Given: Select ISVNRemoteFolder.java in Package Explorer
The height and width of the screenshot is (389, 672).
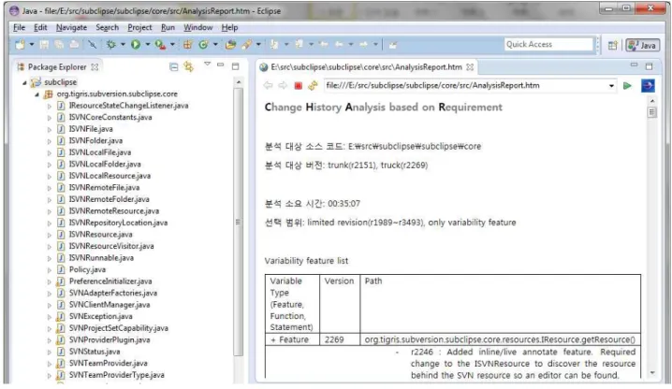Looking at the screenshot, I should click(109, 199).
